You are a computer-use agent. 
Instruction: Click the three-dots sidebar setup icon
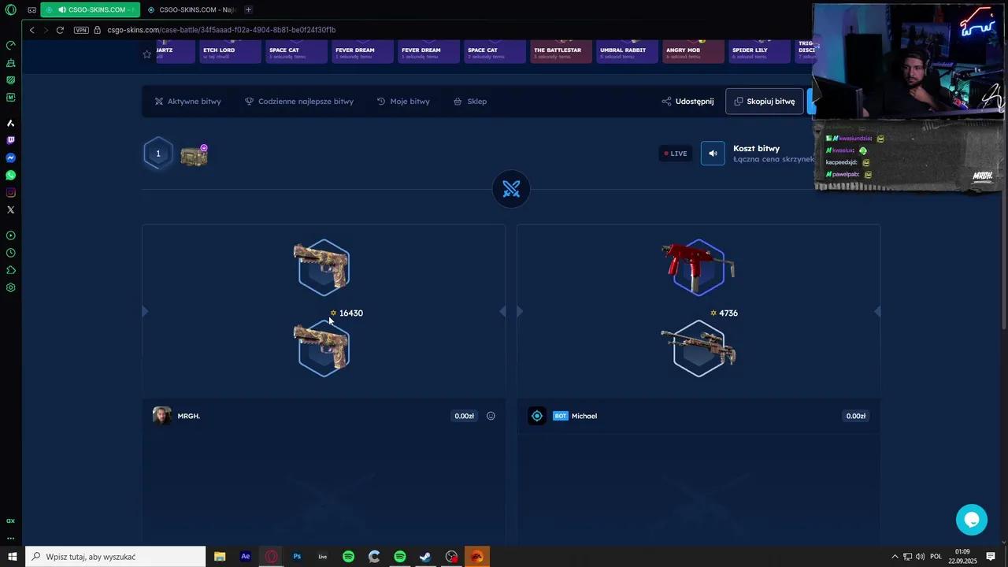click(10, 539)
